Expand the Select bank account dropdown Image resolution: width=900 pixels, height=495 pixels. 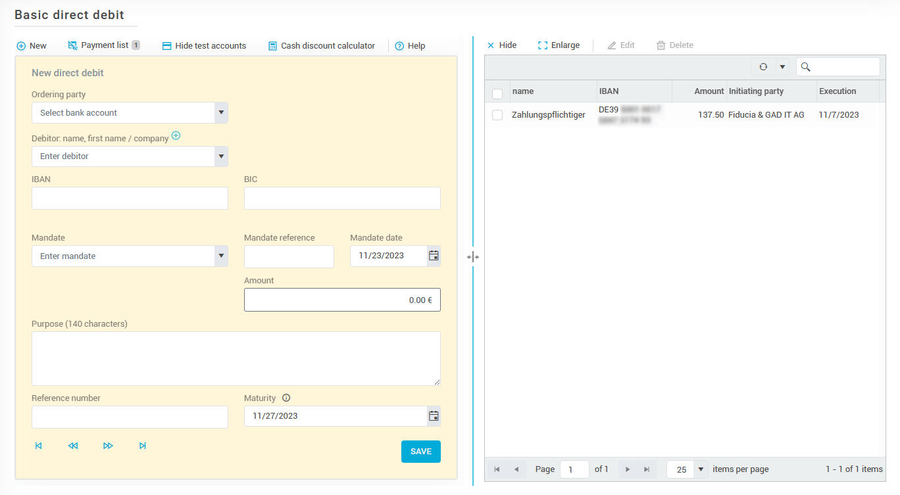tap(221, 113)
